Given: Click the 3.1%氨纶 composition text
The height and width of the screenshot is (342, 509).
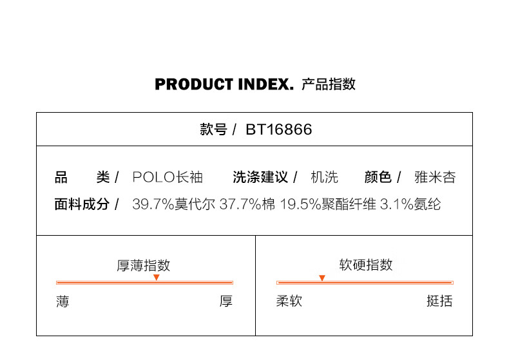Looking at the screenshot, I should [410, 204].
